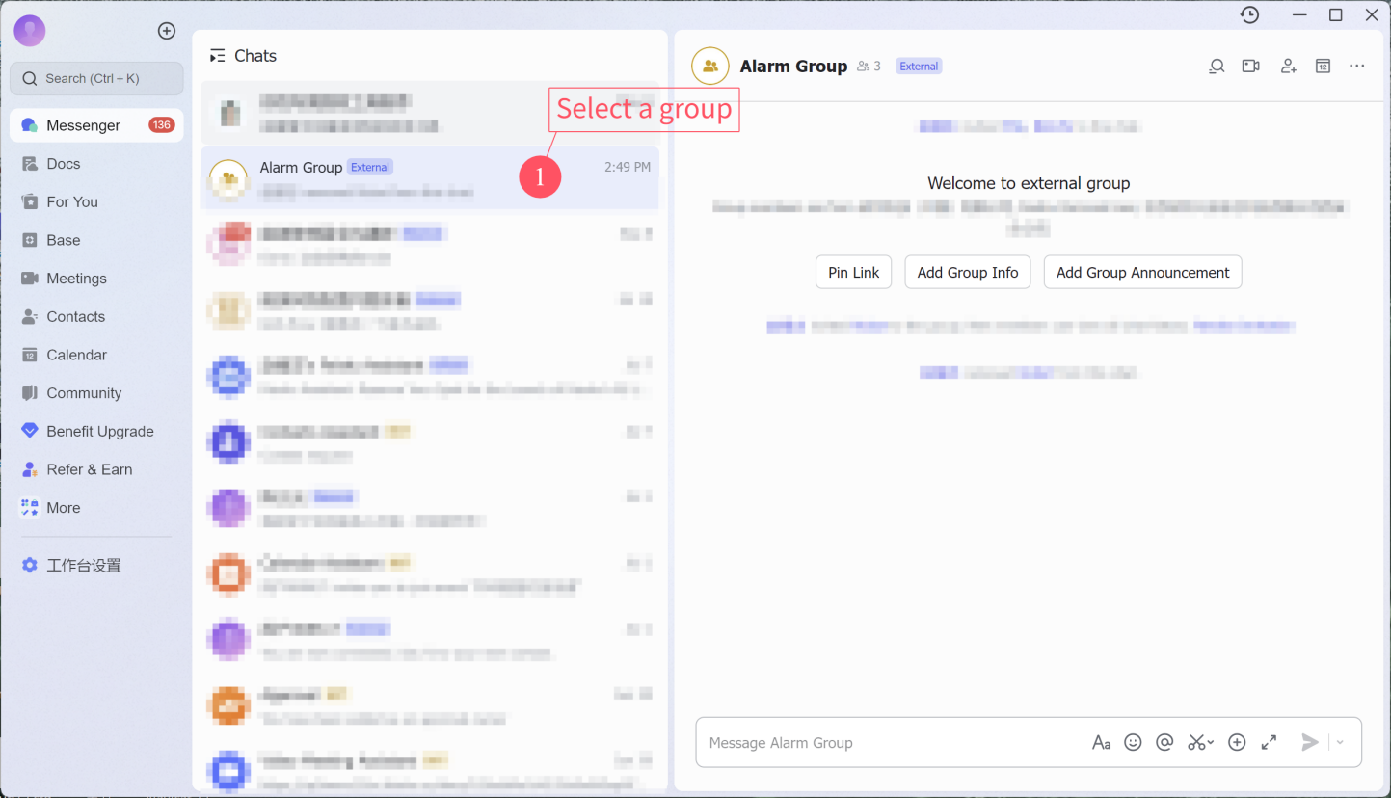Click the plus icon beside profile avatar
Image resolution: width=1391 pixels, height=798 pixels.
167,31
